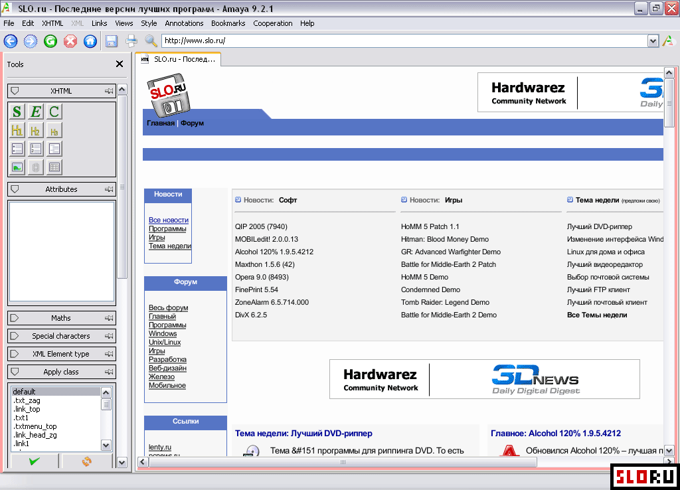Expand the Special characters panel
The height and width of the screenshot is (490, 680).
tap(15, 335)
